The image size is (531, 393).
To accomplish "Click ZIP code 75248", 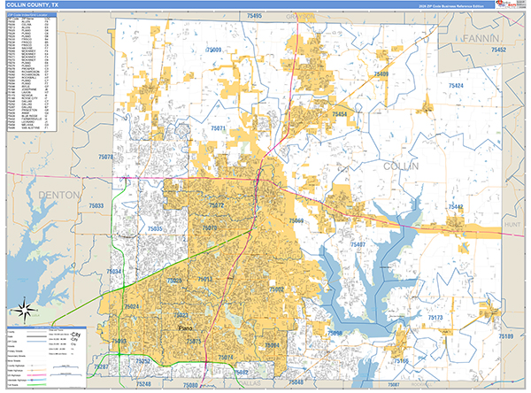I will [x=143, y=384].
